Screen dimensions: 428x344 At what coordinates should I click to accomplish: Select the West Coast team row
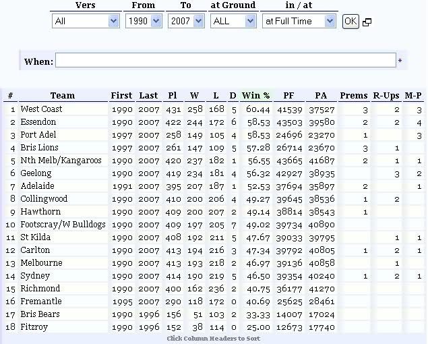tap(41, 109)
